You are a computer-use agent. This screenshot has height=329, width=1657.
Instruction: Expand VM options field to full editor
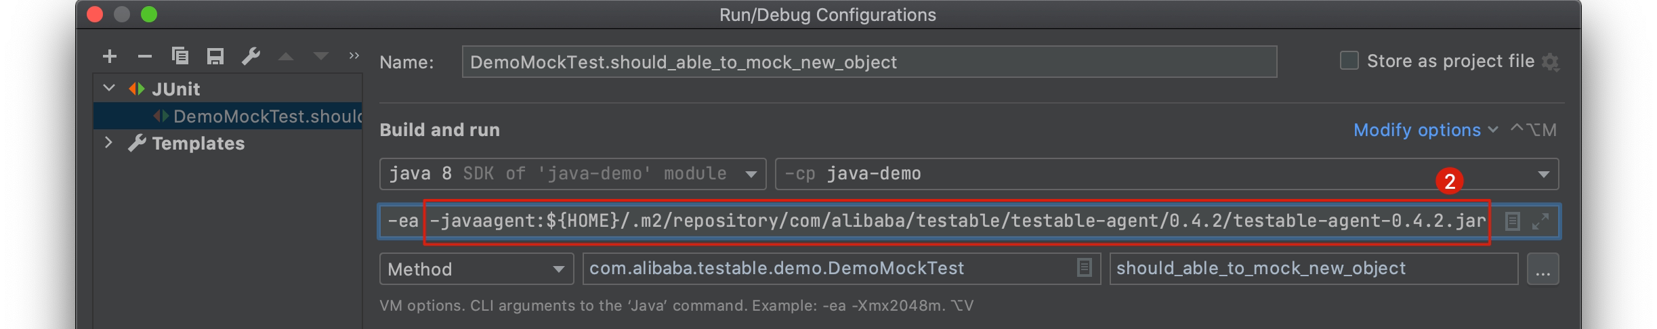1540,221
